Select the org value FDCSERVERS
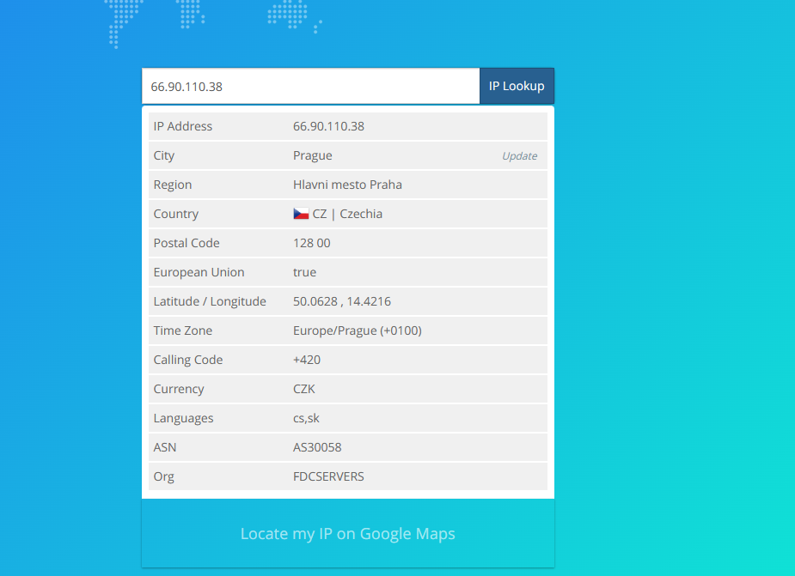Image resolution: width=795 pixels, height=576 pixels. point(328,476)
